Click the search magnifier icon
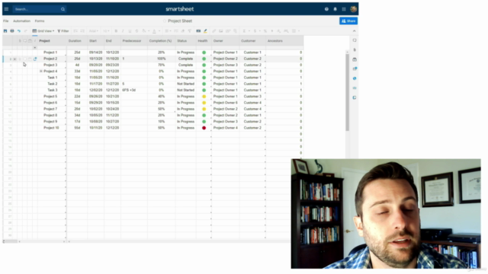This screenshot has height=274, width=488. (63, 9)
